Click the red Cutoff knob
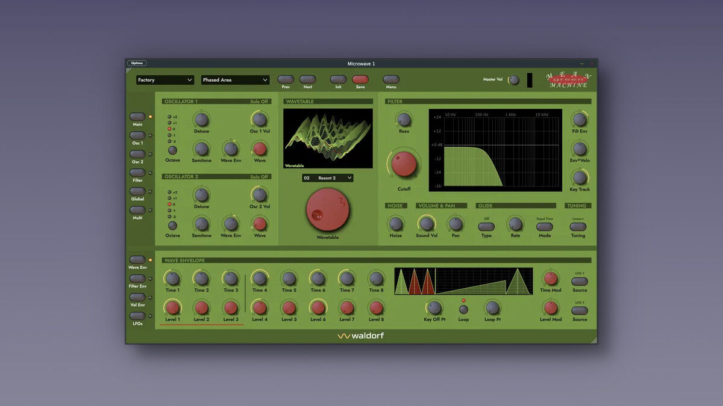 click(x=404, y=164)
